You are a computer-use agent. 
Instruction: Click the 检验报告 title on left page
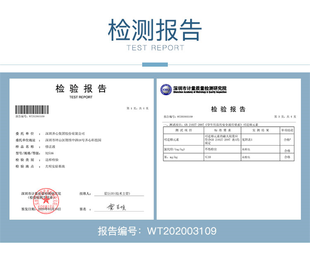(x=81, y=89)
